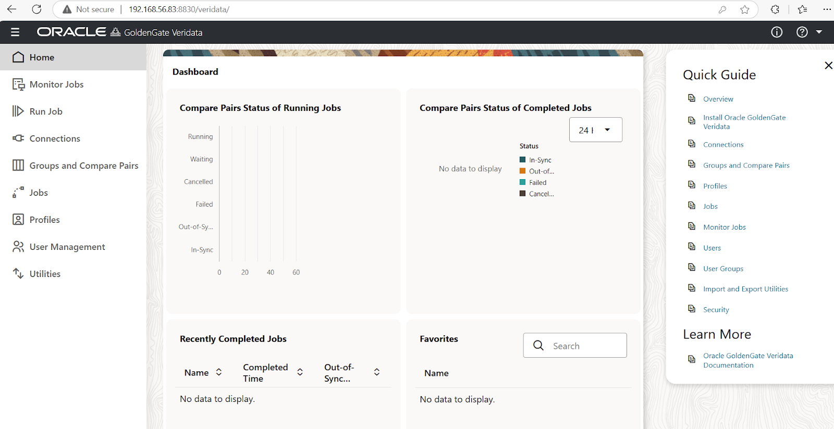The width and height of the screenshot is (834, 429).
Task: Click the Connections plug icon
Action: click(18, 138)
